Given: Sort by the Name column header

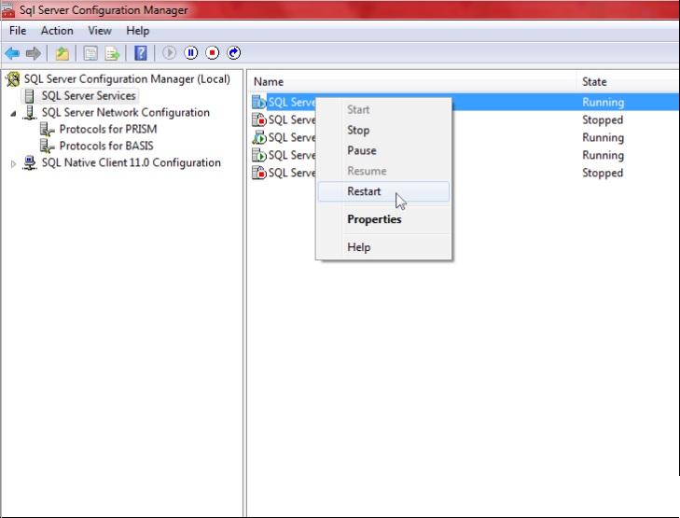Looking at the screenshot, I should [x=412, y=82].
